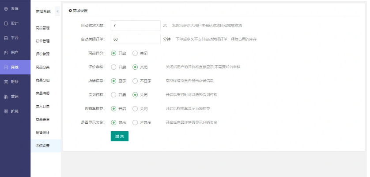Image resolution: width=370 pixels, height=177 pixels.
Task: Select the 商城 mall section
Action: click(12, 67)
